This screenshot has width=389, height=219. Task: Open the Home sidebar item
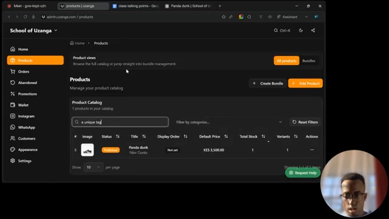[x=35, y=49]
